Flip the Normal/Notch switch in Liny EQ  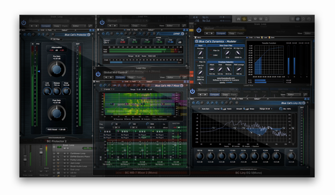click(223, 109)
